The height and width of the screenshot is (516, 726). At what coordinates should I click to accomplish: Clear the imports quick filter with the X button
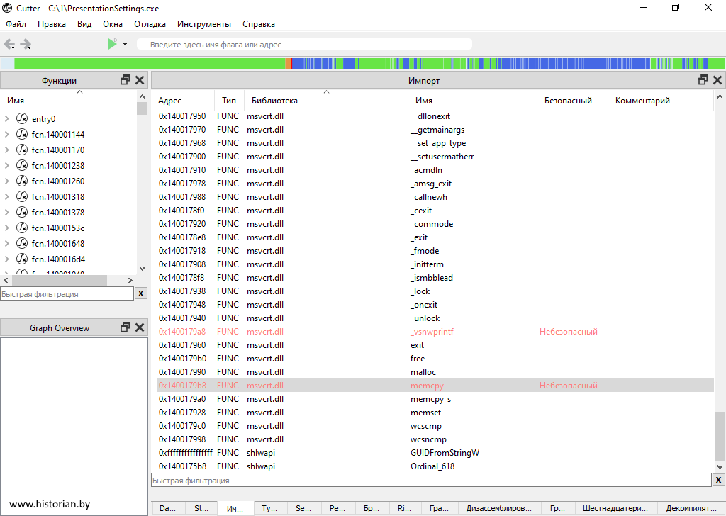point(718,481)
